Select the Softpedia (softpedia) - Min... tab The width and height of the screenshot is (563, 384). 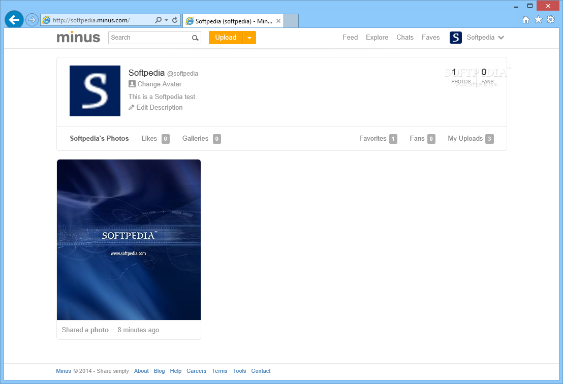point(233,21)
